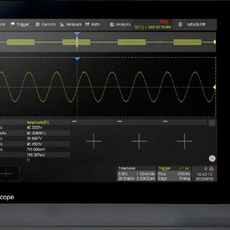Click the Amplitude[Z1] column header
This screenshot has height=230, width=230.
click(x=38, y=123)
